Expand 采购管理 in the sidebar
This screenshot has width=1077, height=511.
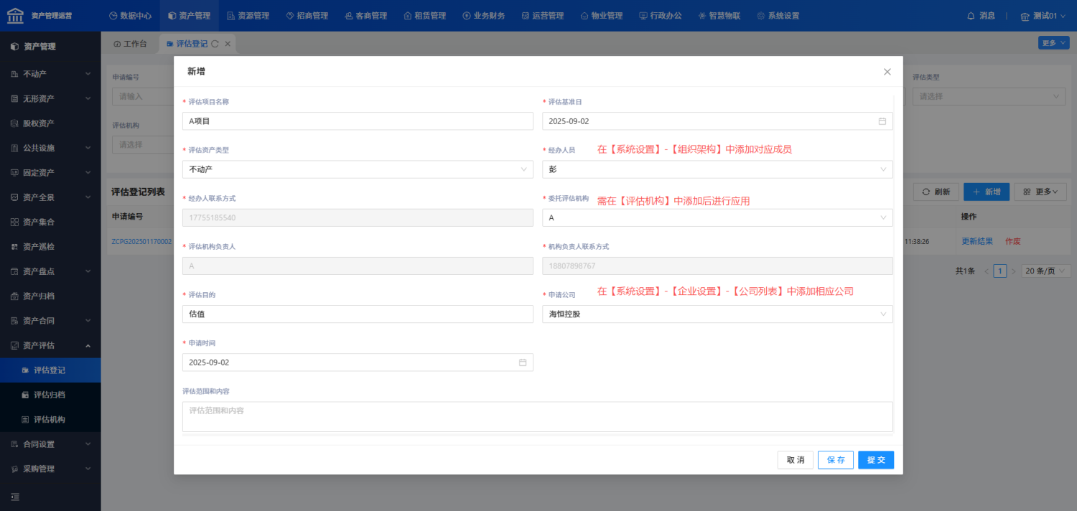tap(50, 469)
